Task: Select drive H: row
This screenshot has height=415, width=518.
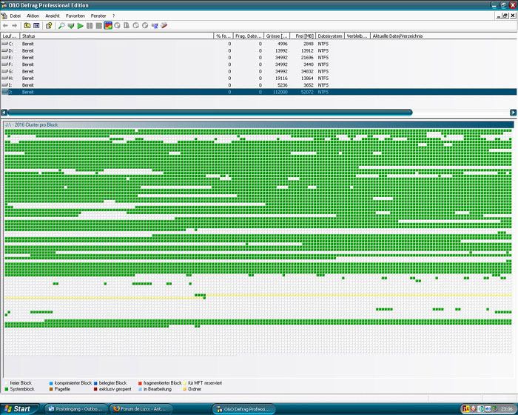Action: [259, 79]
